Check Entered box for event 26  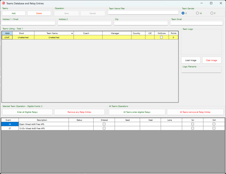coord(104,124)
